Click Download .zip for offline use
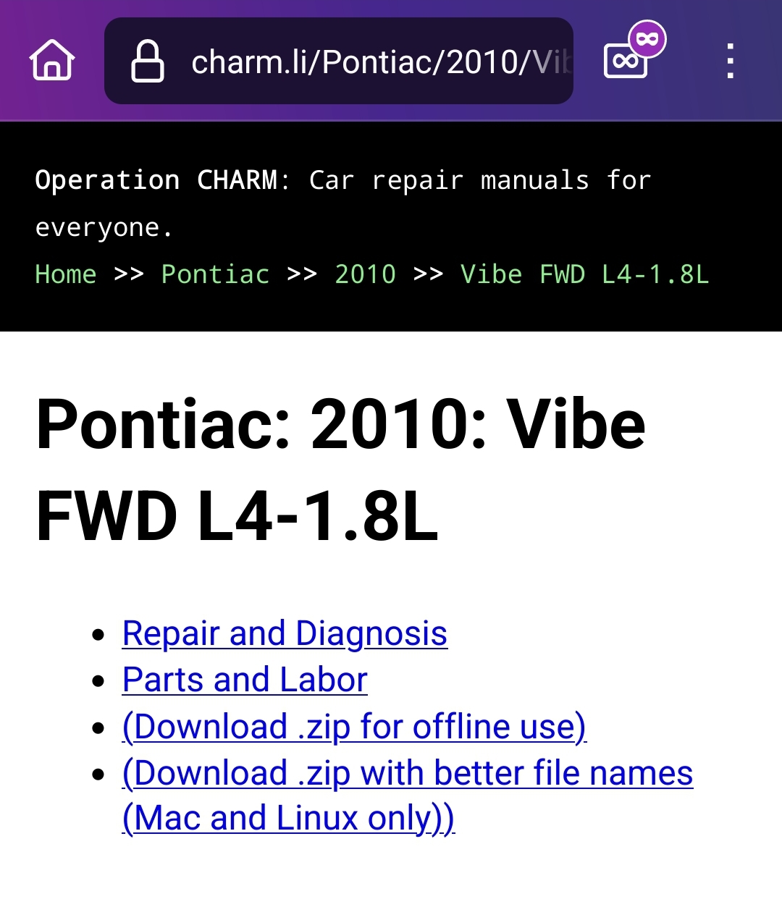 pyautogui.click(x=354, y=727)
